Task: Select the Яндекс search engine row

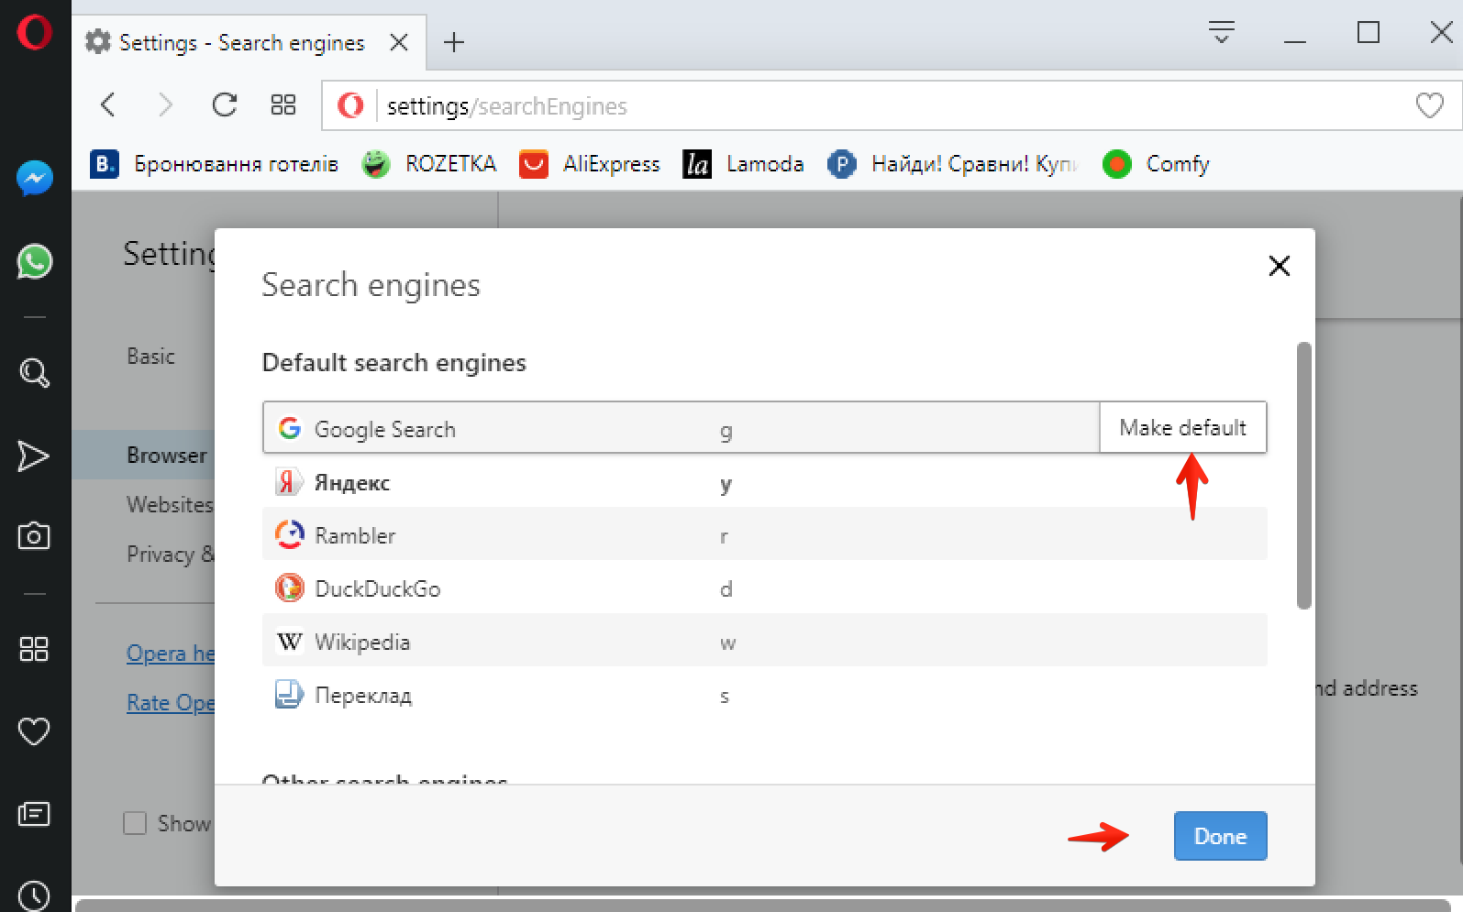Action: pyautogui.click(x=765, y=482)
